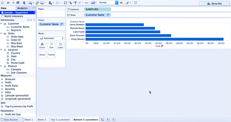Collapse the Customer folder in Dimensions
The image size is (231, 122).
click(1, 24)
